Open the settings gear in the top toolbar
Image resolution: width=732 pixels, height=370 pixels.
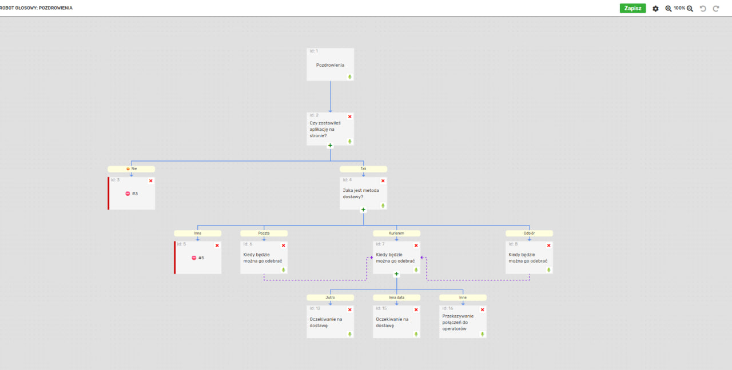pyautogui.click(x=655, y=9)
